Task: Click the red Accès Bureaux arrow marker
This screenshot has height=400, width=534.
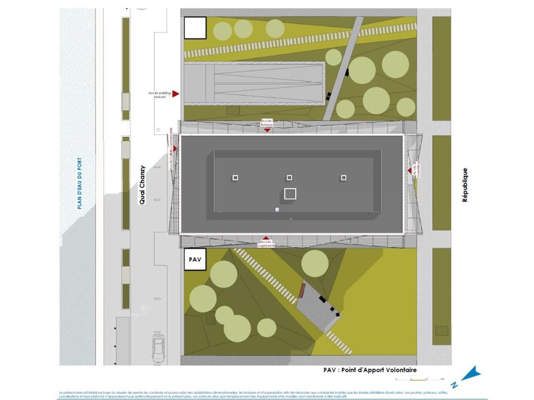Action: [267, 130]
